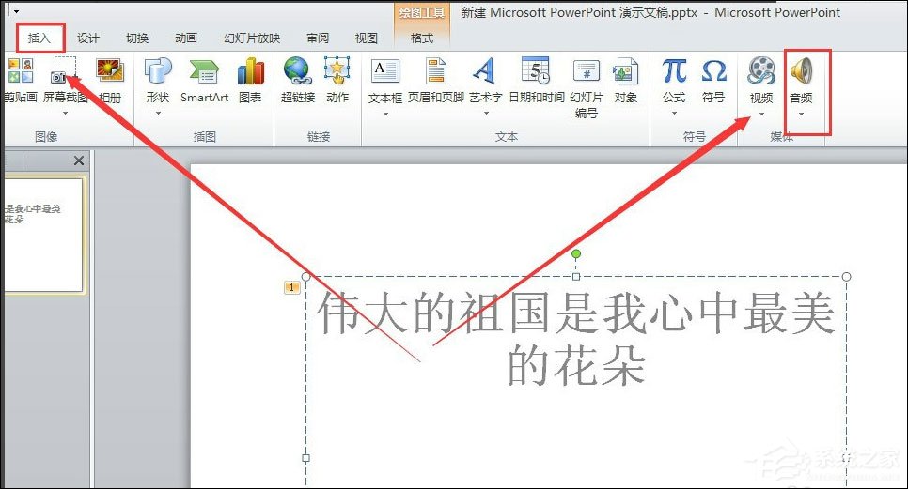
Task: Open the WordArt (艺术字) dropdown
Action: (485, 113)
